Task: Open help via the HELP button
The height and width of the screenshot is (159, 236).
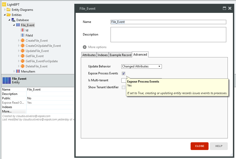Action: (219, 146)
